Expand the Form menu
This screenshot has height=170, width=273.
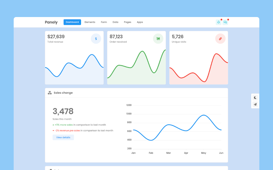[104, 22]
